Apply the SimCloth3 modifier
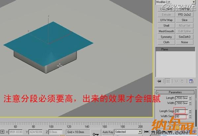 point(184,37)
